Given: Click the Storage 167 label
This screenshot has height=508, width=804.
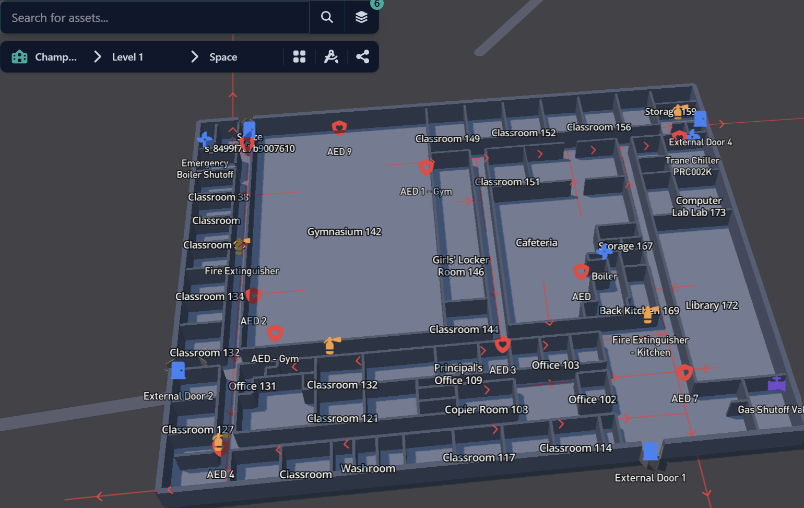Looking at the screenshot, I should [x=625, y=246].
